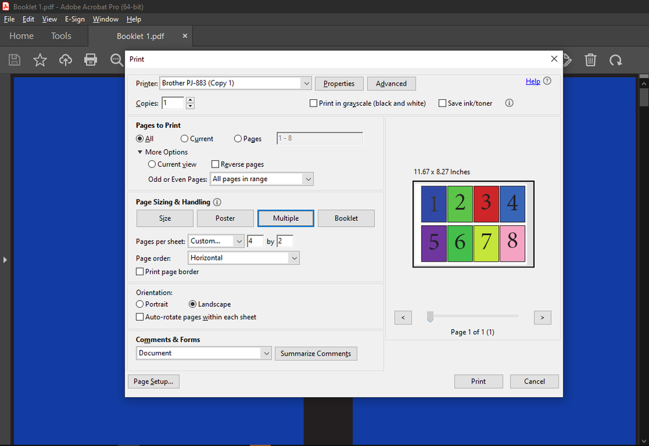Select the Multiple handling button

pos(286,218)
